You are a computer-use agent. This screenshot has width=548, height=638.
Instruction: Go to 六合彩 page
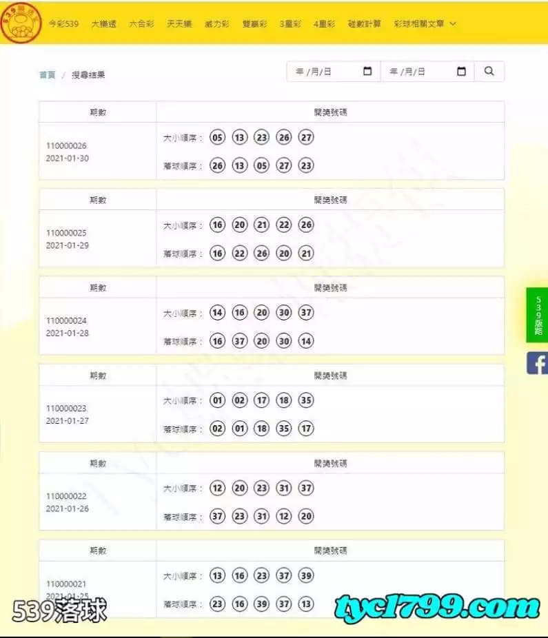pos(141,23)
